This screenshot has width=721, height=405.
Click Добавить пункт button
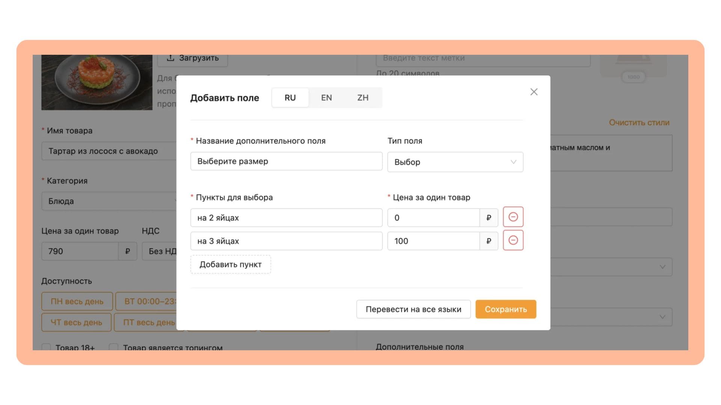click(231, 264)
